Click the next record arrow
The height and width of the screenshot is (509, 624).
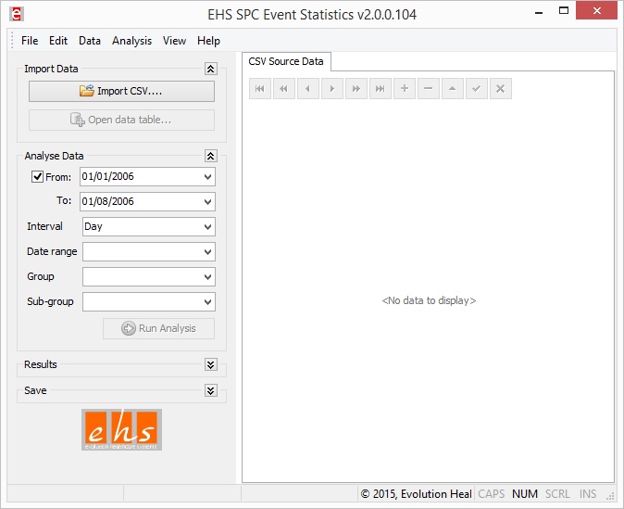coord(332,89)
